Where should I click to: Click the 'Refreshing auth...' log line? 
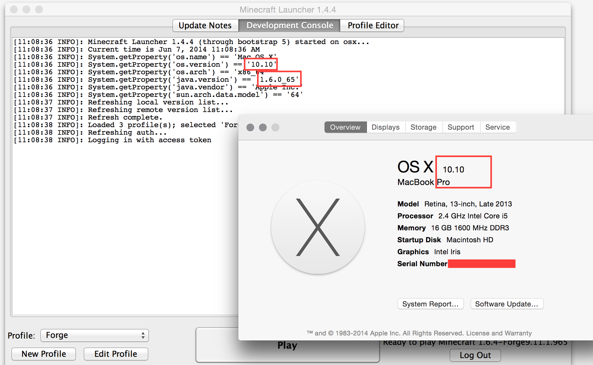click(x=90, y=132)
